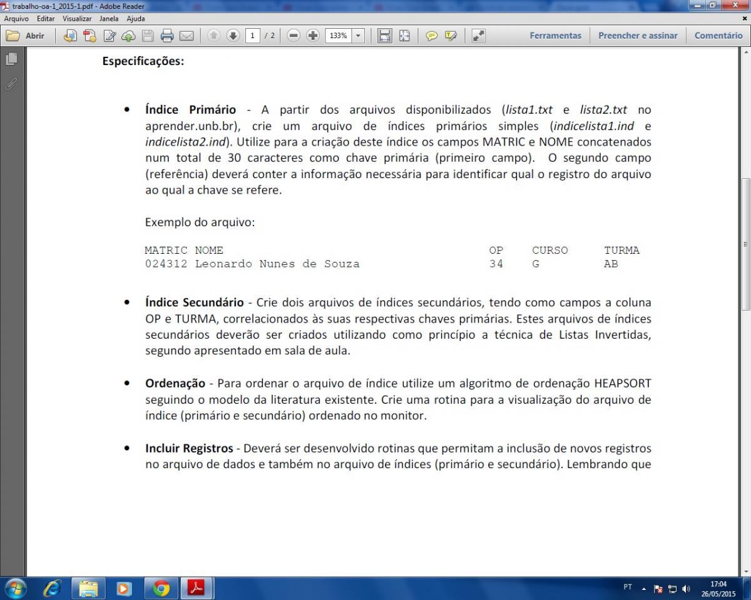This screenshot has height=600, width=751.
Task: Go to next page down arrow
Action: [x=233, y=36]
